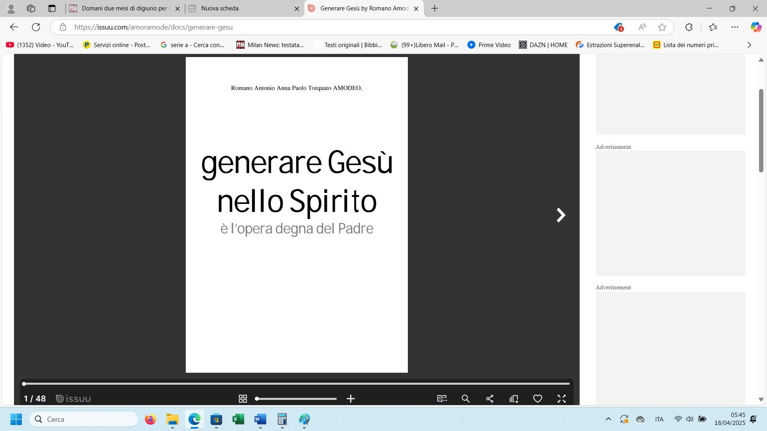Click the page progress bar

tap(296, 384)
